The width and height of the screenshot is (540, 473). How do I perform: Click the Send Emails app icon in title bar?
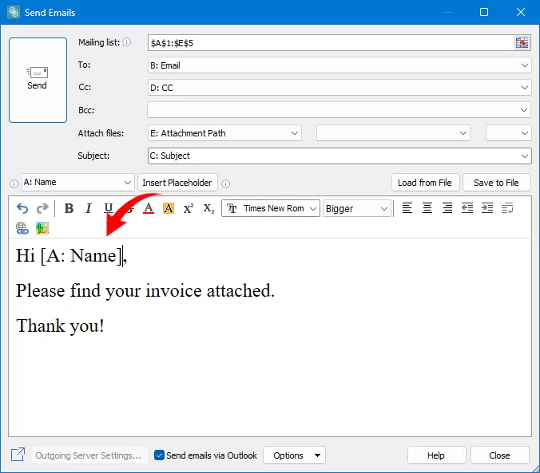[14, 13]
